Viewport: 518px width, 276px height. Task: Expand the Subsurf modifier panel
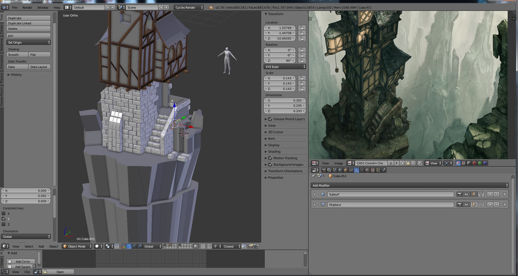coord(315,194)
